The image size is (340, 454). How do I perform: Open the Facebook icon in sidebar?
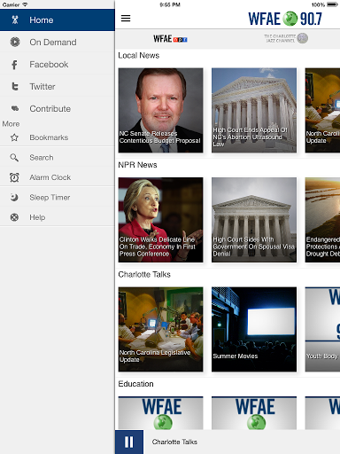pyautogui.click(x=14, y=65)
